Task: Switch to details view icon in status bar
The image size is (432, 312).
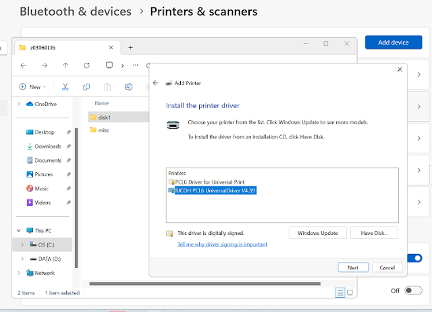Action: click(340, 292)
